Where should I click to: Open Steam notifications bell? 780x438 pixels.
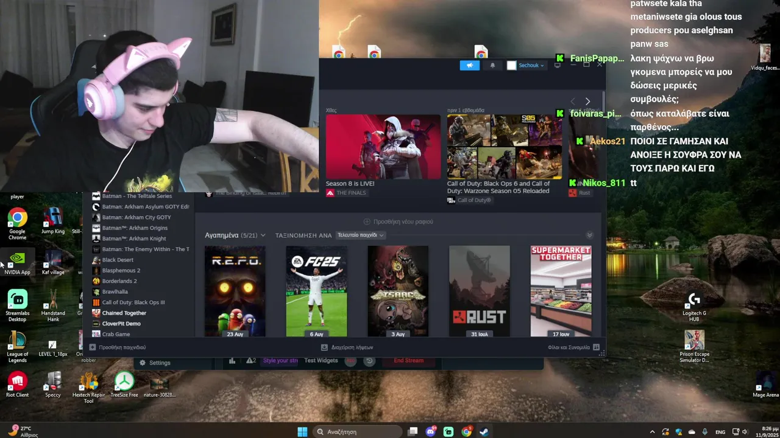pyautogui.click(x=492, y=65)
